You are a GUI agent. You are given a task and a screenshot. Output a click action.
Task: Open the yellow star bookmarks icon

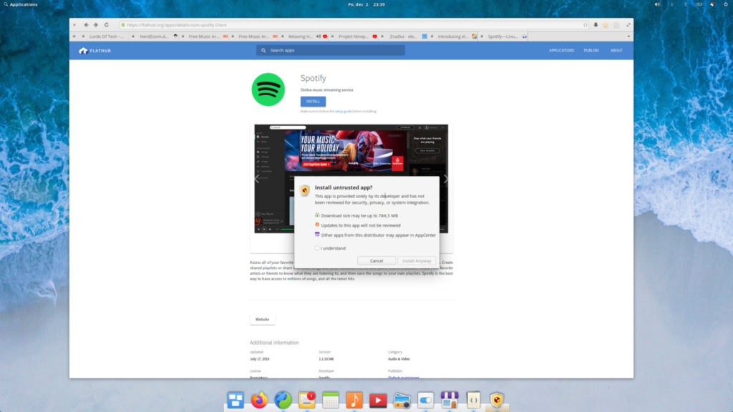click(606, 25)
